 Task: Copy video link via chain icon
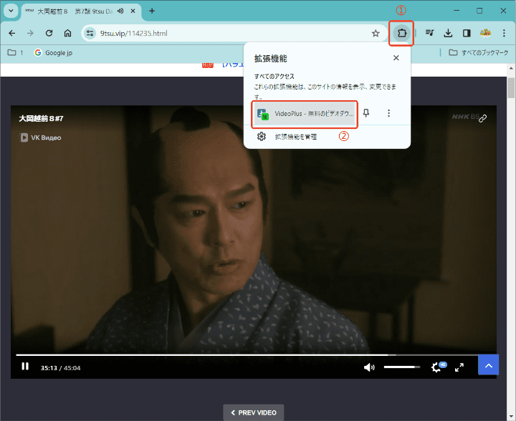click(482, 118)
